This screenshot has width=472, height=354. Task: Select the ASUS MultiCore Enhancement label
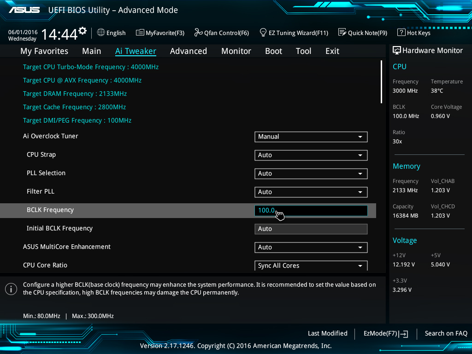point(67,247)
